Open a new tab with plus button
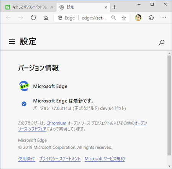The height and width of the screenshot is (169, 172). tap(115, 7)
